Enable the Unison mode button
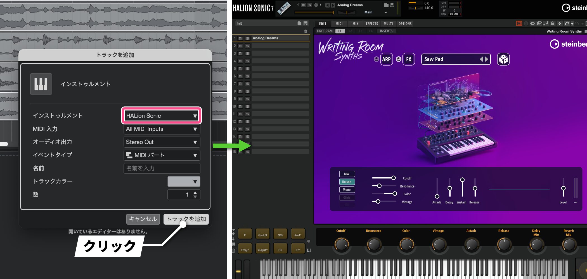The height and width of the screenshot is (279, 587). tap(347, 182)
